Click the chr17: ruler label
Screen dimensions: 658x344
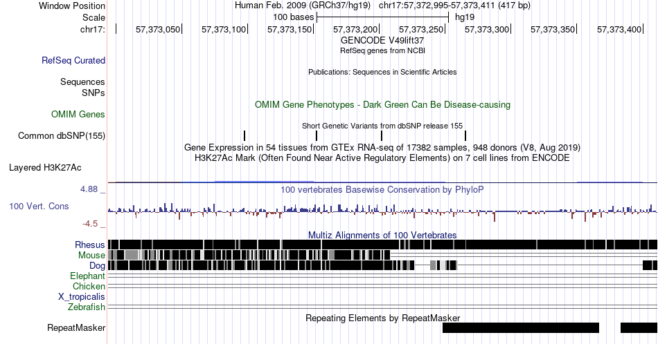[x=93, y=29]
